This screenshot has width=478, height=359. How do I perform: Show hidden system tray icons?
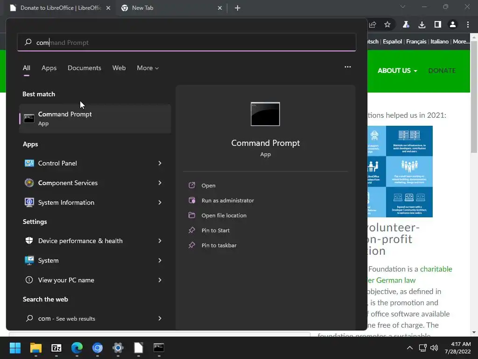[410, 348]
